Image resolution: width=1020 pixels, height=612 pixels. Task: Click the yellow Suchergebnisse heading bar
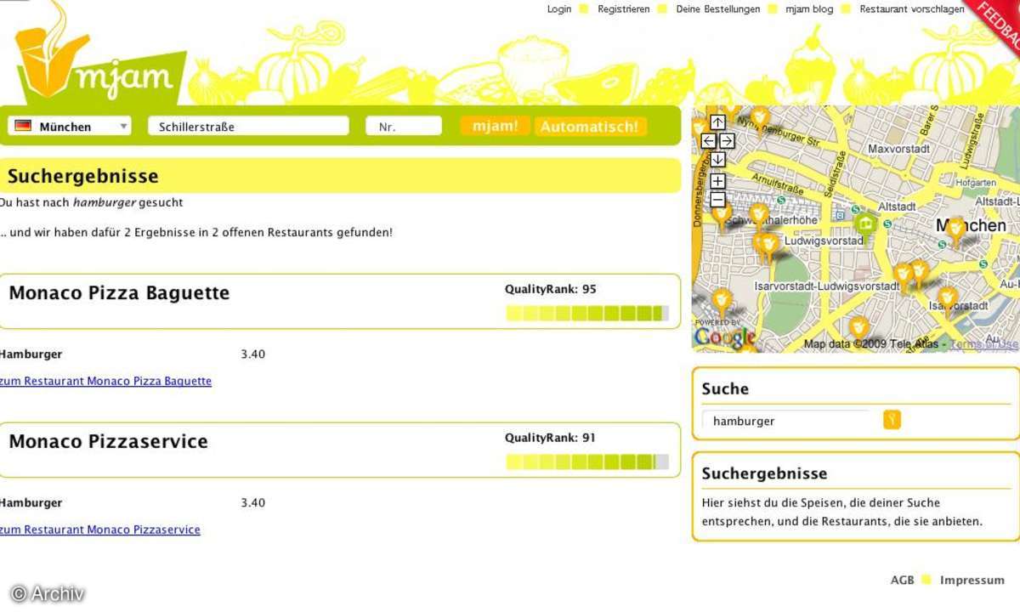click(340, 176)
